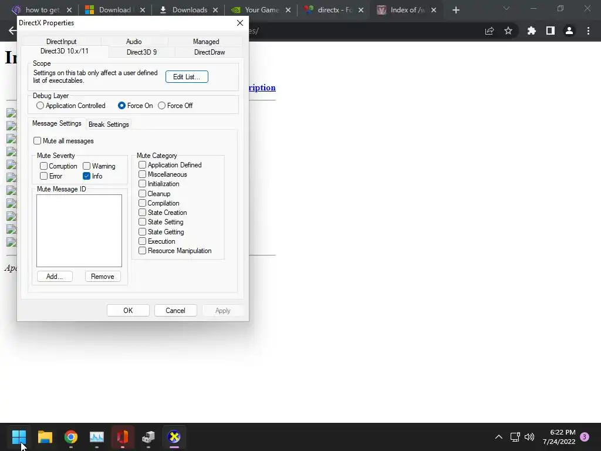Open the volume control in tray

(529, 437)
